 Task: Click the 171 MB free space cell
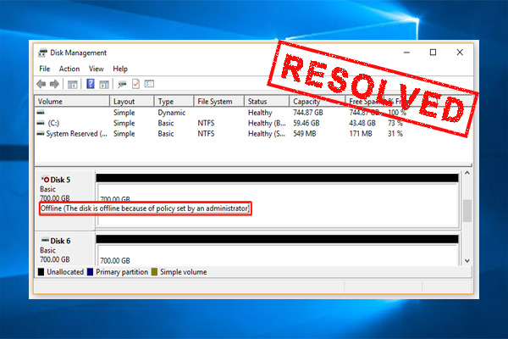coord(361,134)
